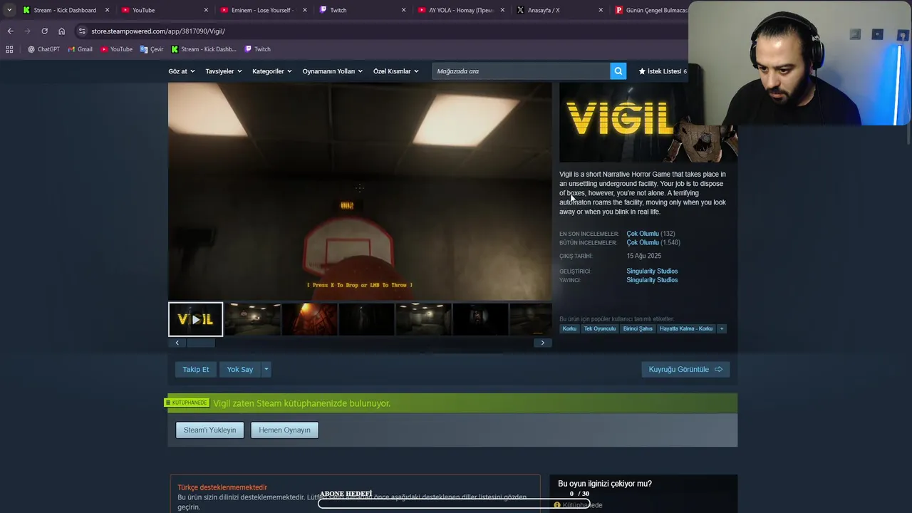Screen dimensions: 912x513
Task: Go to the browser home page icon
Action: click(61, 31)
